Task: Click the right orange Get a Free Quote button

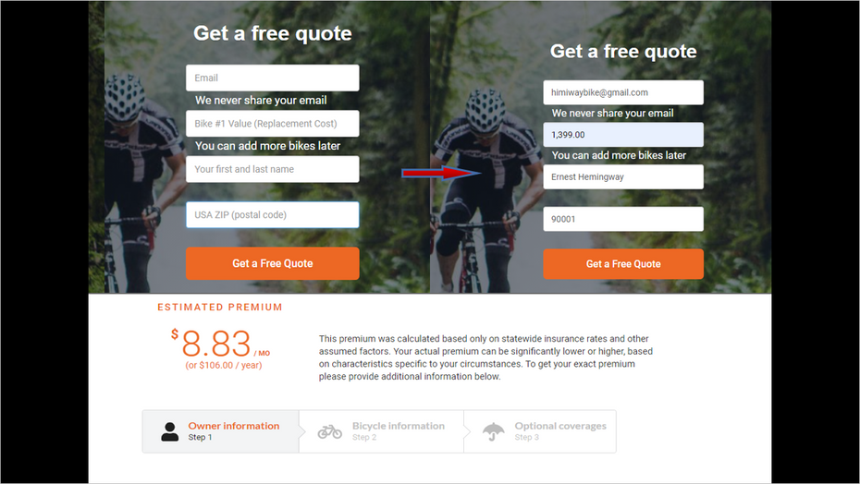Action: [x=623, y=264]
